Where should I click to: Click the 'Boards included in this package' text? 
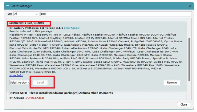click(x=28, y=31)
